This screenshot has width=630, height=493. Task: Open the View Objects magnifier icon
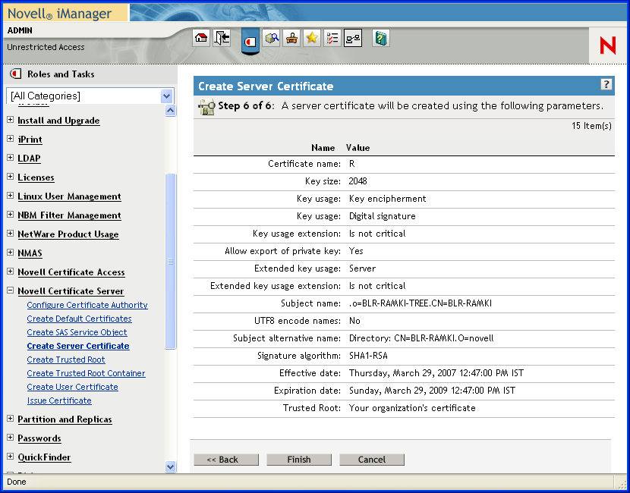pyautogui.click(x=272, y=39)
